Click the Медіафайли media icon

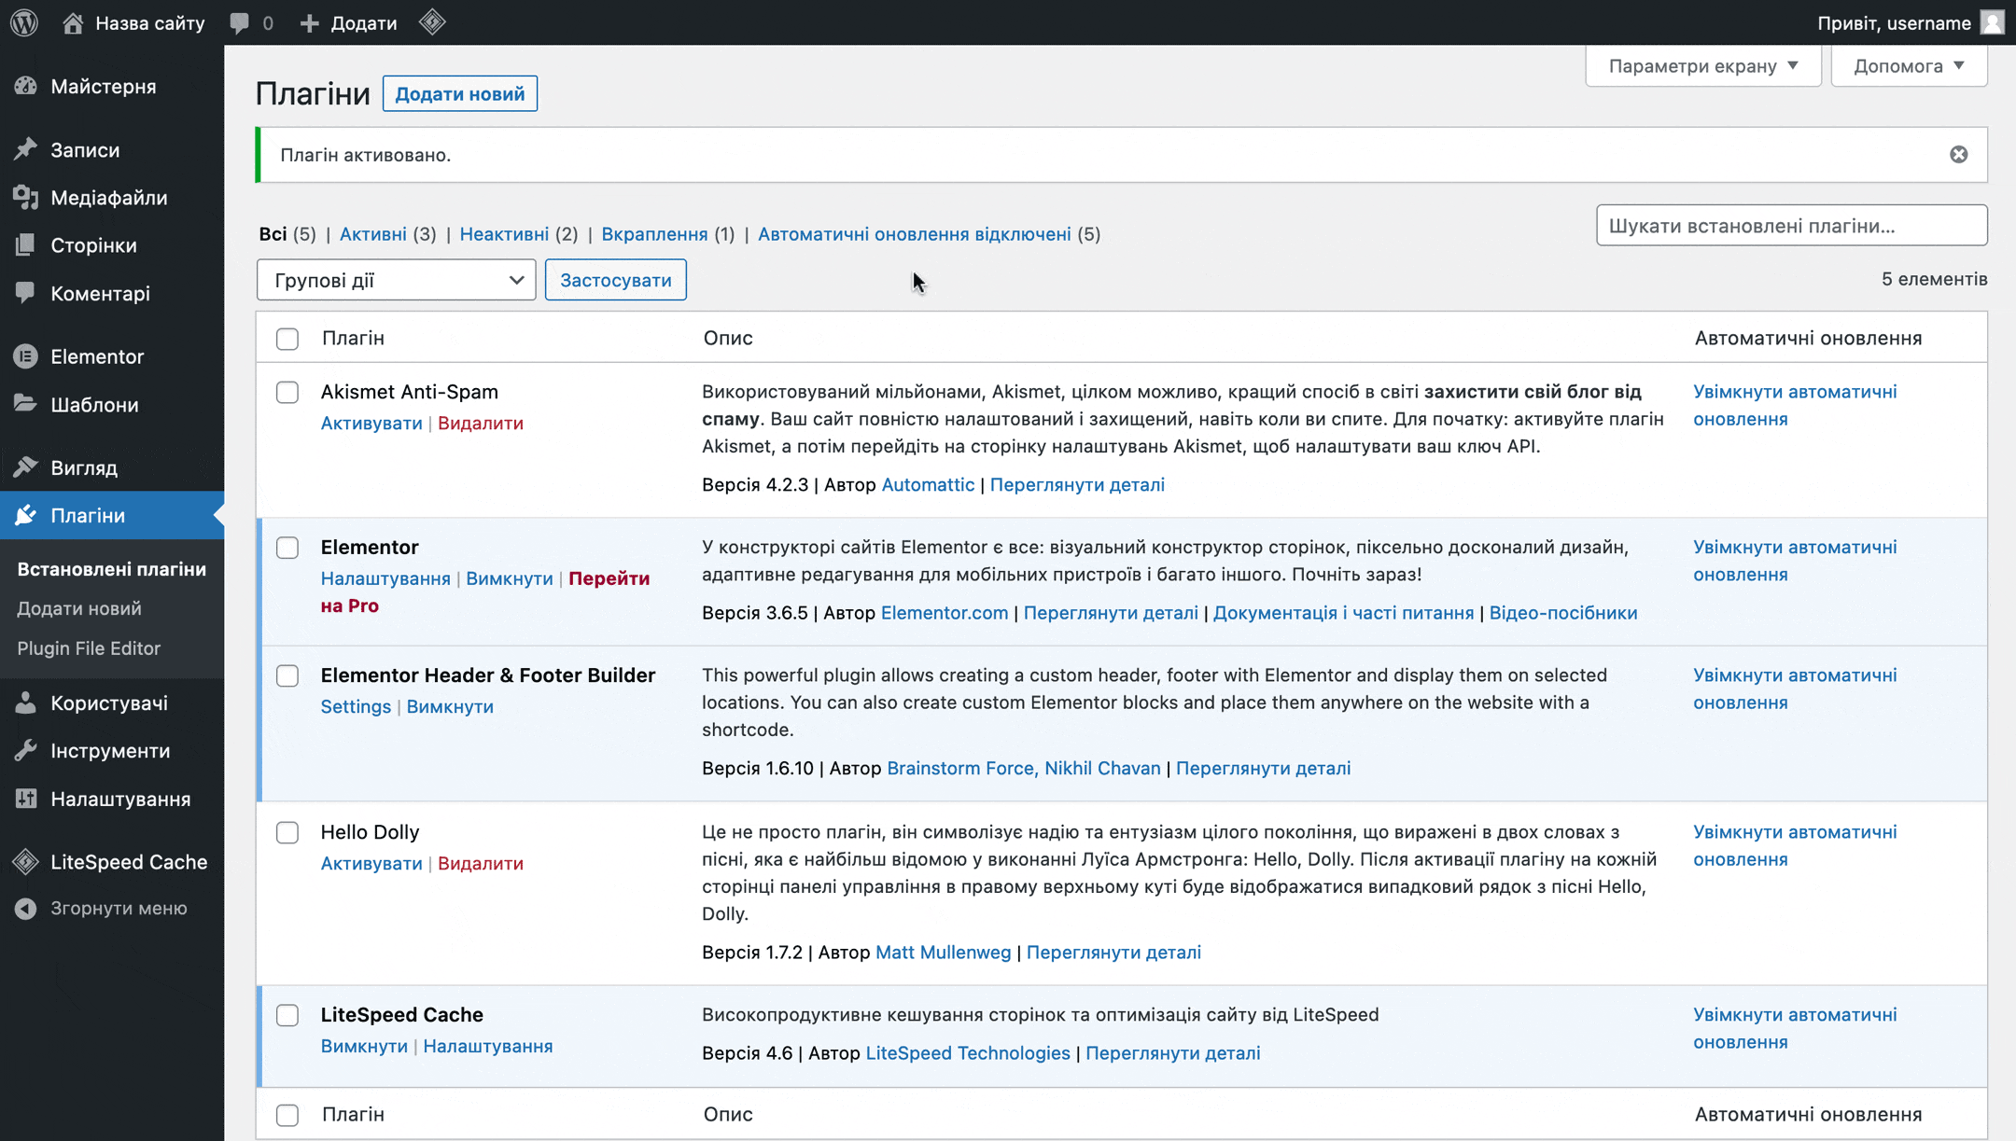point(26,197)
